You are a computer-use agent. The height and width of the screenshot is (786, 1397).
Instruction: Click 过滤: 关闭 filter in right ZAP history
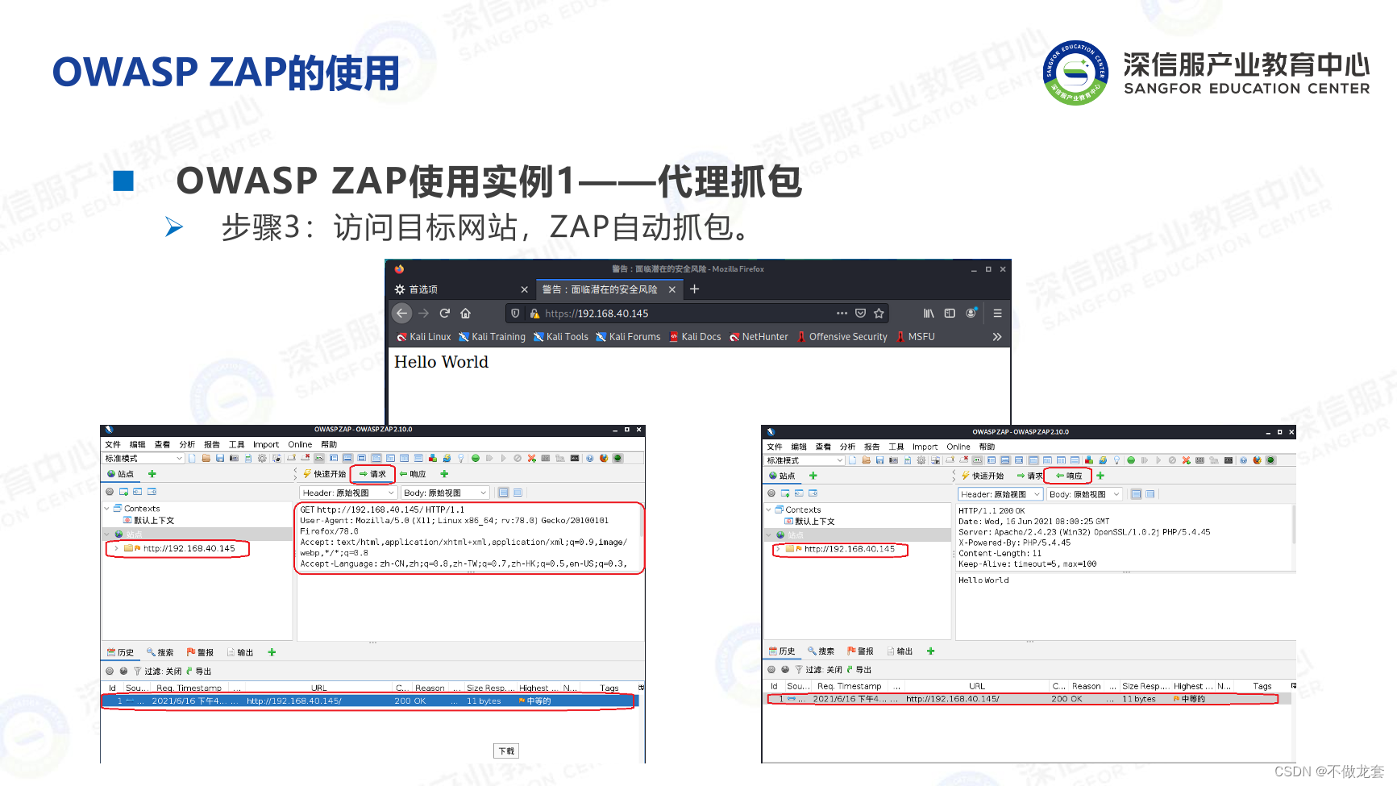pos(818,669)
